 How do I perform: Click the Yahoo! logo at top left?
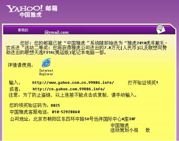tap(24, 9)
